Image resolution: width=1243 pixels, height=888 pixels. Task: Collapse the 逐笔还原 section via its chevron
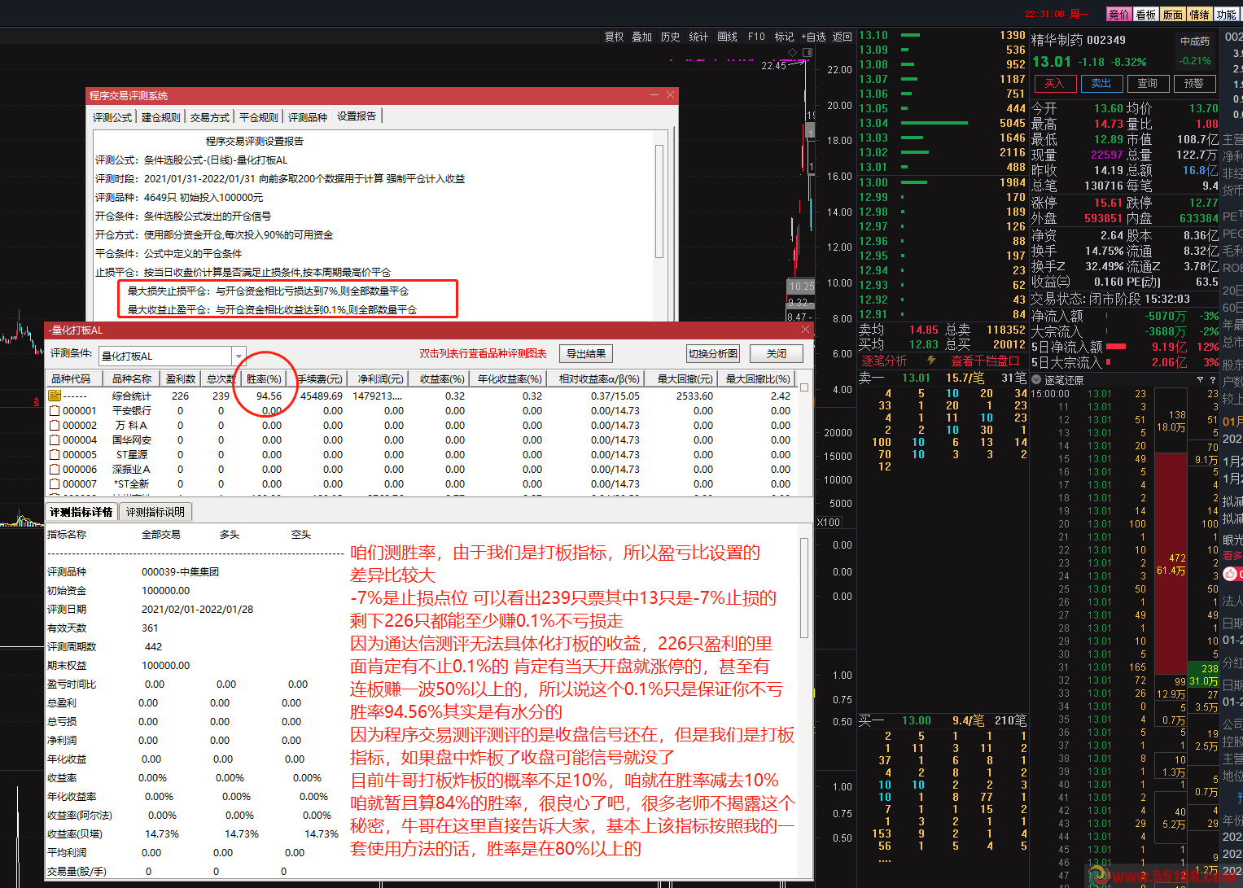(1036, 379)
